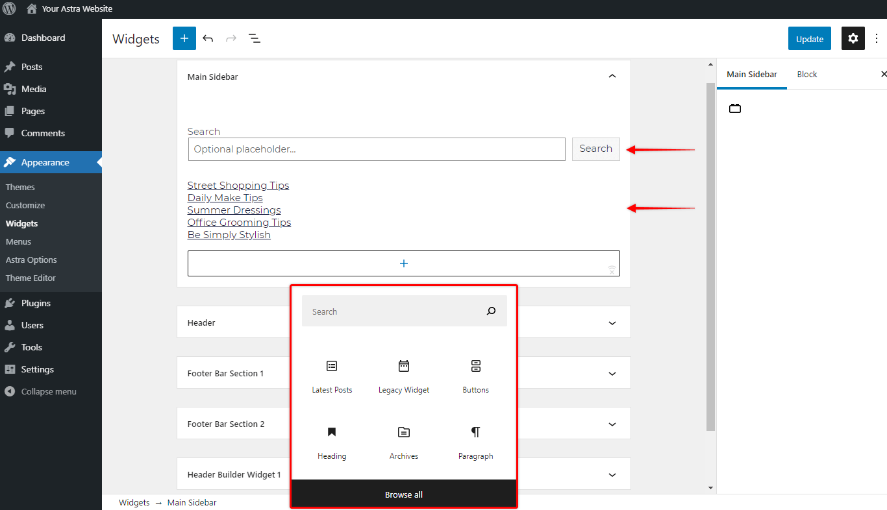
Task: Switch to the Block tab
Action: coord(806,74)
